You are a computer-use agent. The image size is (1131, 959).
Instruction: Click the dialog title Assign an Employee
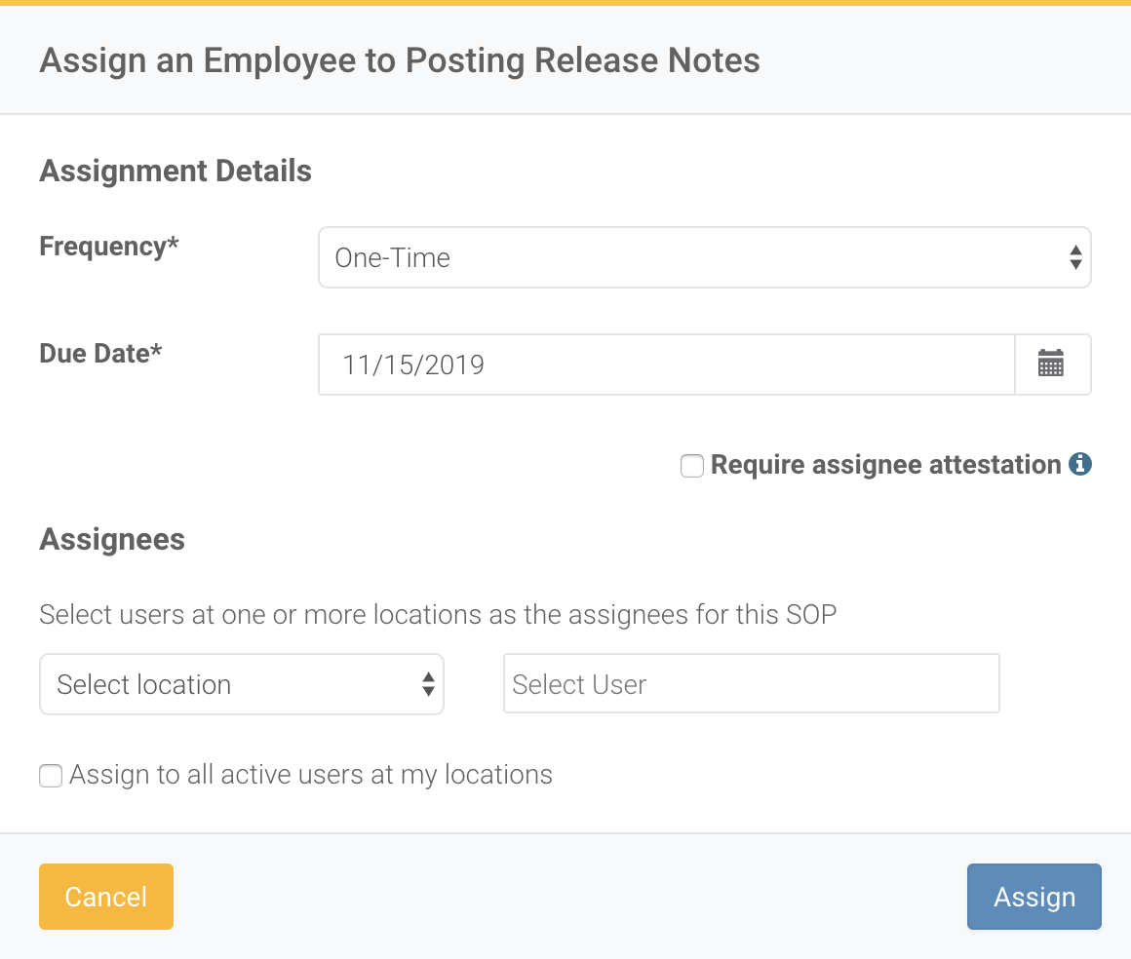click(399, 60)
